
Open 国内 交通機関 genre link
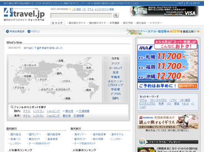(x=84, y=111)
